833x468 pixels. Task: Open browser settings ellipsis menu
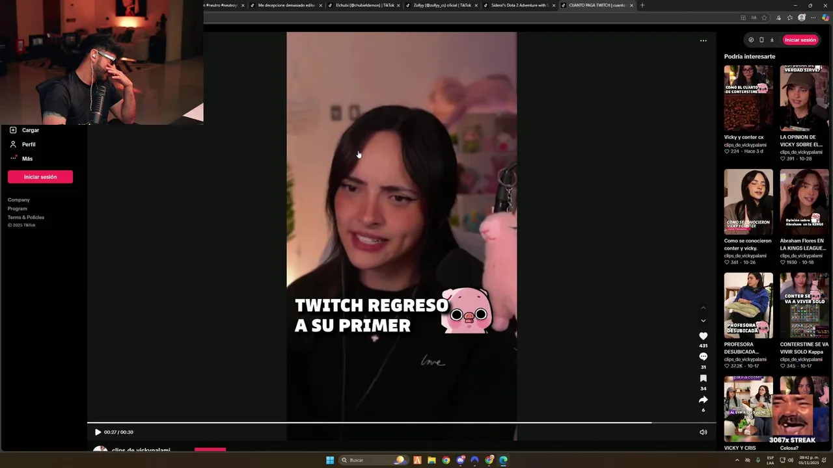pos(813,18)
